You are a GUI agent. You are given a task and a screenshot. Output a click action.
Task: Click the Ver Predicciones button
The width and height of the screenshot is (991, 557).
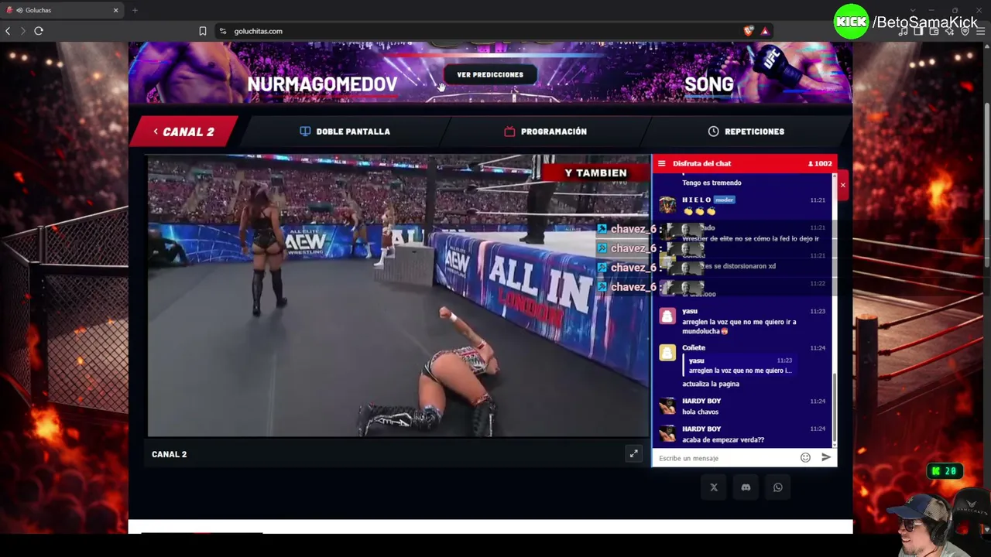[x=490, y=75]
